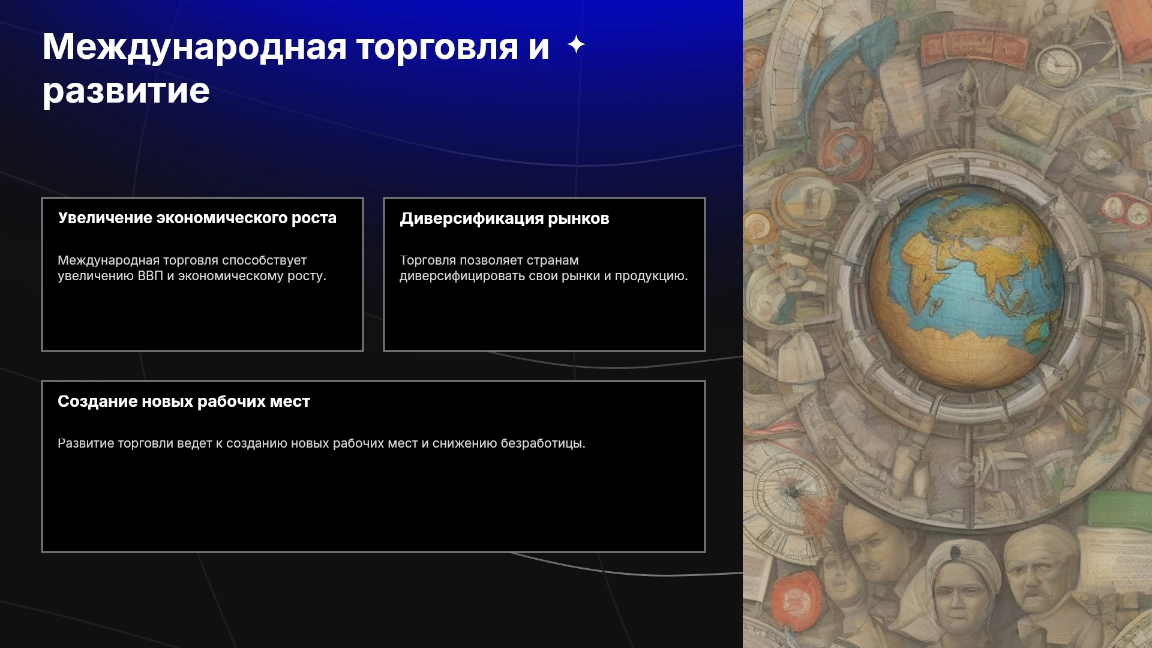Click the word развитие in the title

click(x=126, y=91)
